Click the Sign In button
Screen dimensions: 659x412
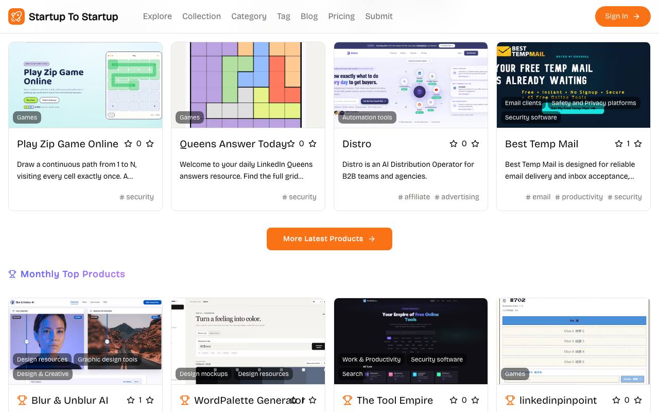coord(623,16)
